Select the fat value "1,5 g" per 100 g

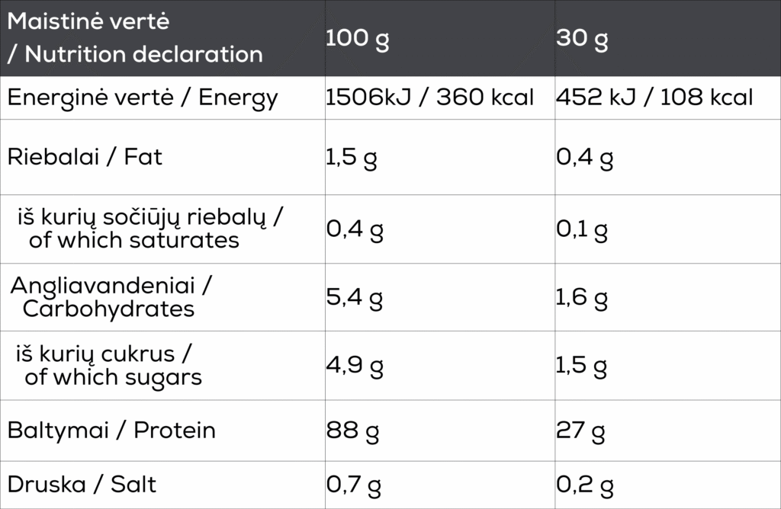pos(352,158)
